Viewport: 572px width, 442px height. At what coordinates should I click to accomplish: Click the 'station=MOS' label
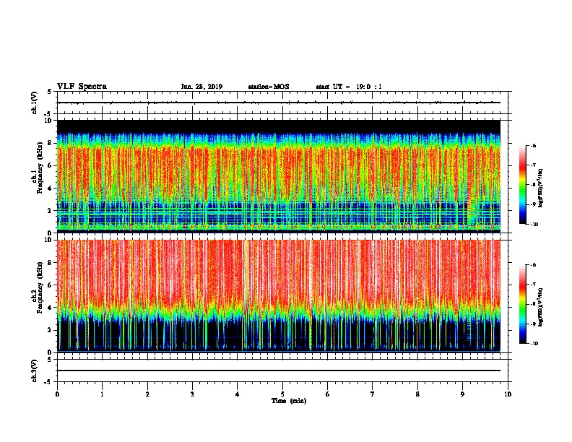coord(269,87)
